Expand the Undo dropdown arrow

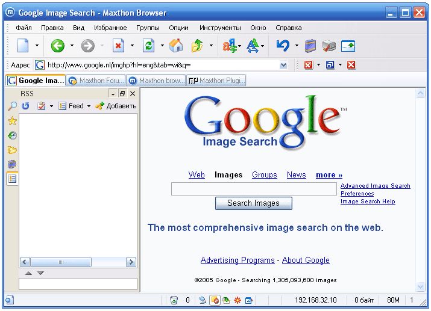click(x=297, y=46)
